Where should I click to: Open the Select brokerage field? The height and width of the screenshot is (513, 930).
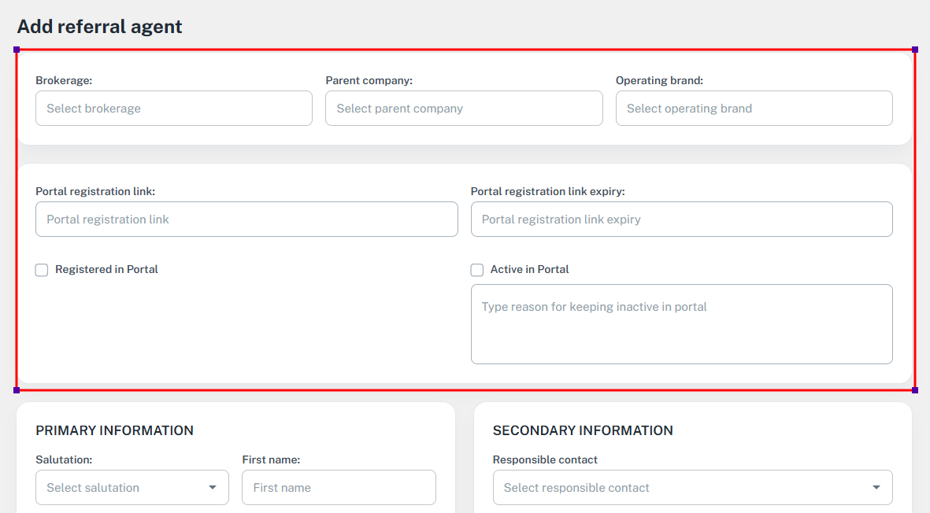[173, 109]
